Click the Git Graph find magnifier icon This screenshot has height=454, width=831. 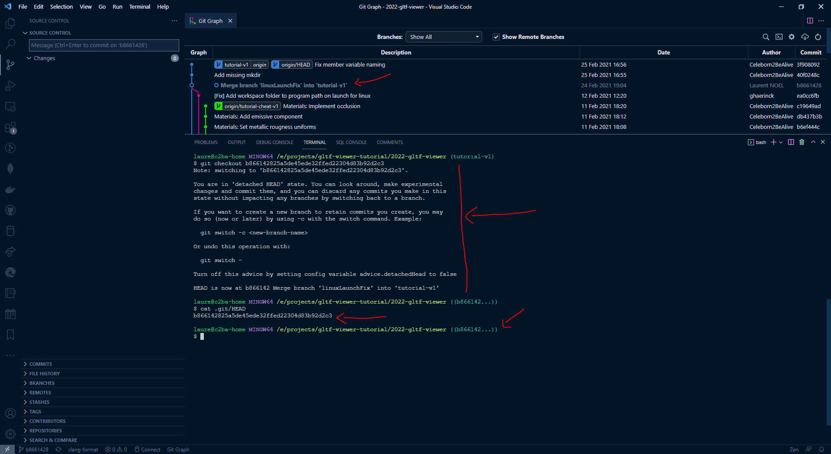coord(766,37)
